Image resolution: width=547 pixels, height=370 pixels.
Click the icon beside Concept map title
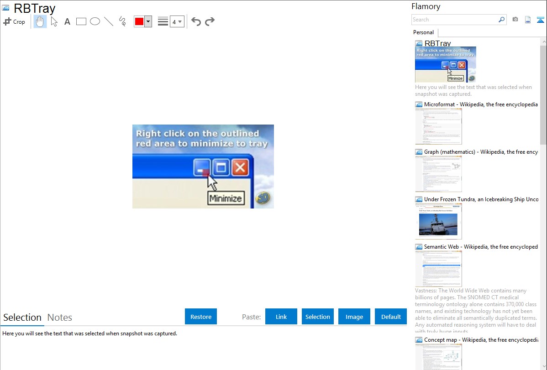[419, 340]
